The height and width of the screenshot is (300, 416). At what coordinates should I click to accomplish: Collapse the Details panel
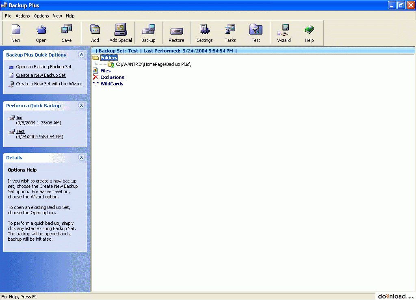click(81, 157)
